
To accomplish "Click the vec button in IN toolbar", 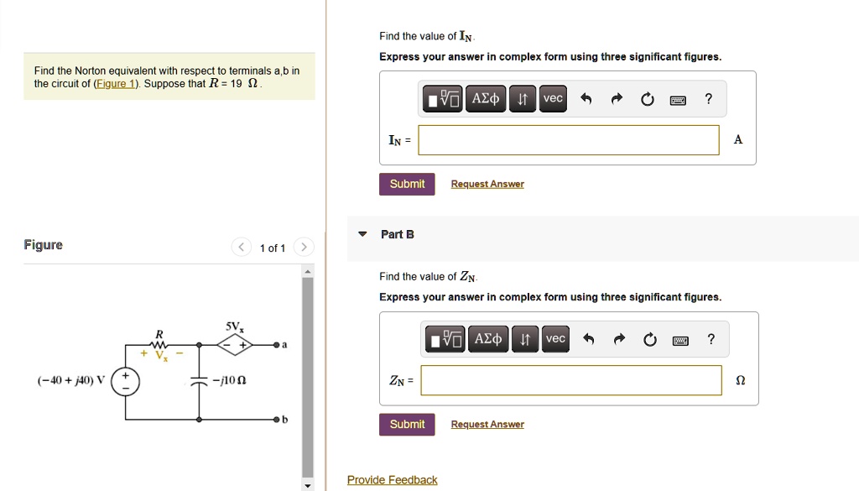I will 553,99.
